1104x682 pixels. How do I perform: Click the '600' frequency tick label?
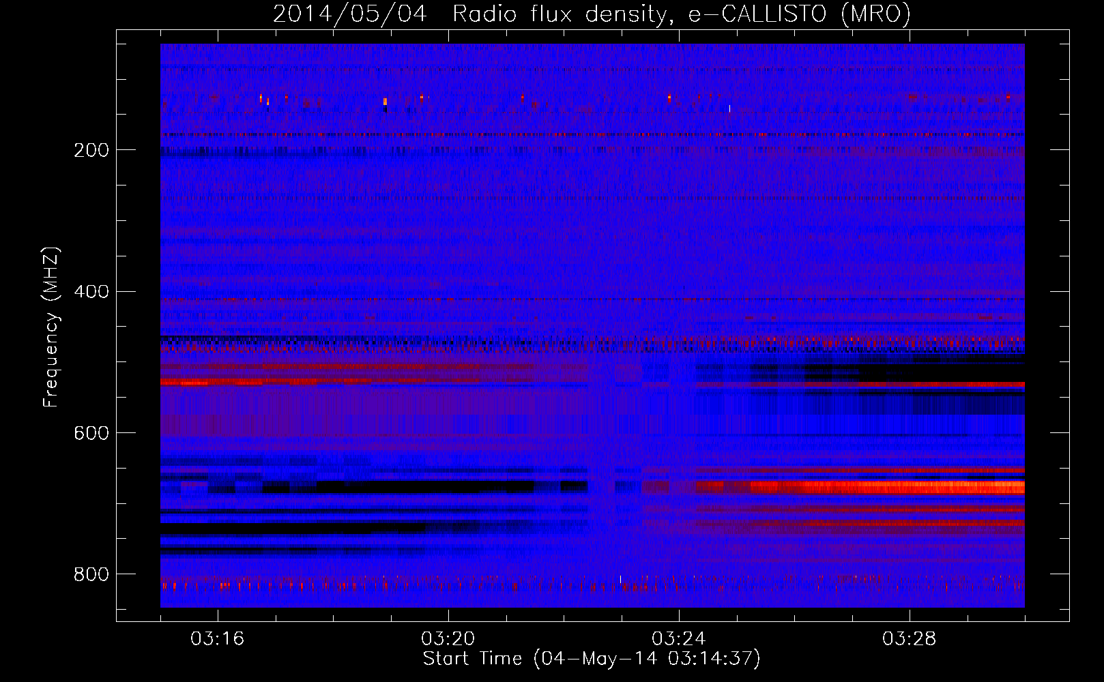(91, 433)
